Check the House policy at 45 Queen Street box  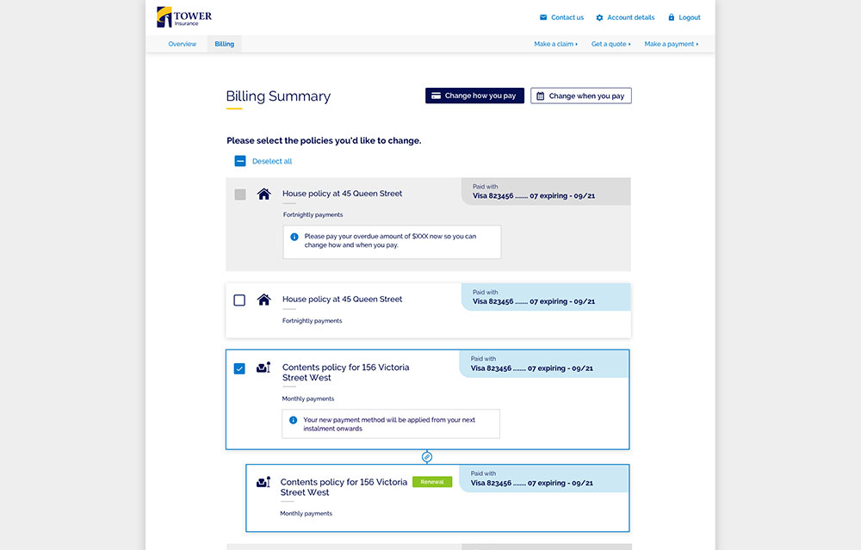tap(239, 300)
